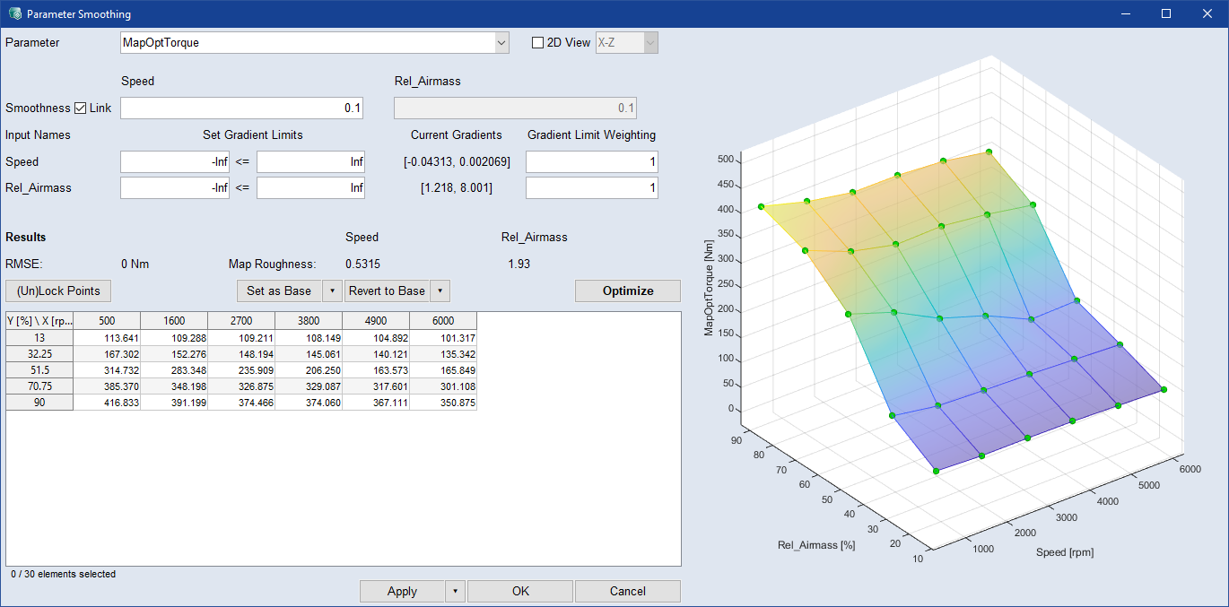Enable the 2D View checkbox

pyautogui.click(x=538, y=43)
